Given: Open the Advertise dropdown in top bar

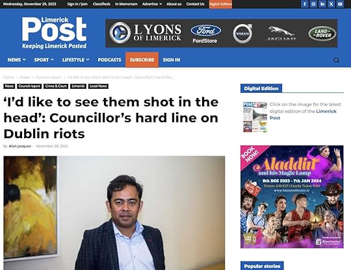Looking at the screenshot, I should 152,4.
